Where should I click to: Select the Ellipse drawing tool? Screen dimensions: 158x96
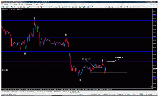click(x=127, y=7)
